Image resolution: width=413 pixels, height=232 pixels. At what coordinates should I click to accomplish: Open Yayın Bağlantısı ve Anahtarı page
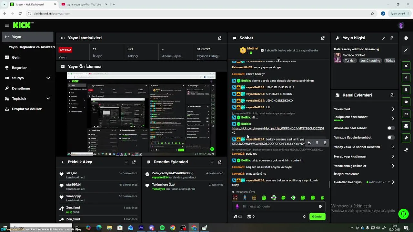[x=32, y=47]
